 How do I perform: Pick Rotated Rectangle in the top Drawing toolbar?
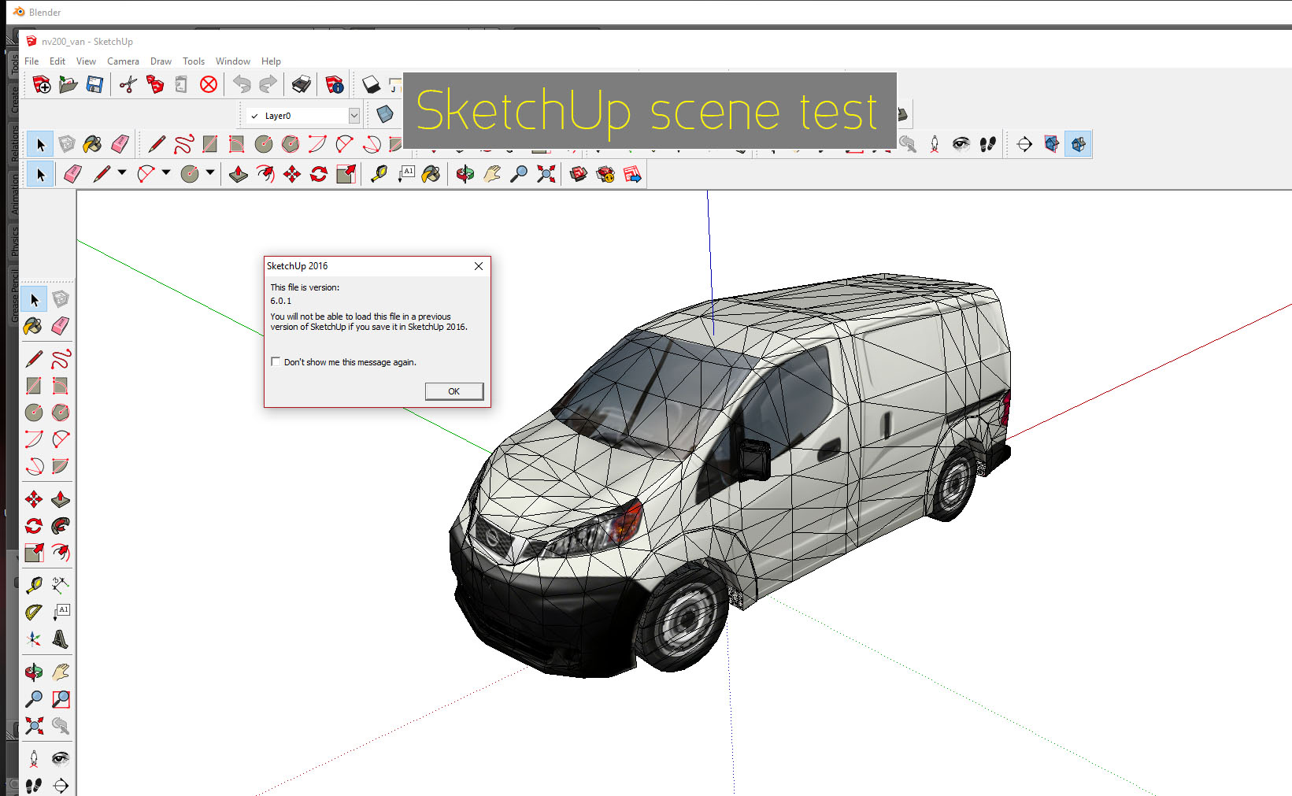[236, 144]
